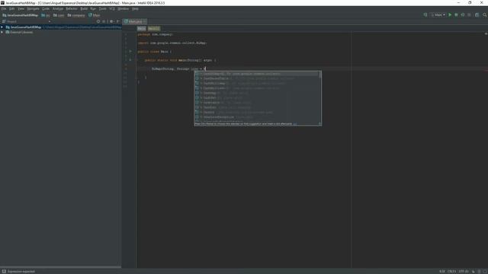This screenshot has height=274, width=488.
Task: Run the Main configuration with green play icon
Action: point(450,15)
